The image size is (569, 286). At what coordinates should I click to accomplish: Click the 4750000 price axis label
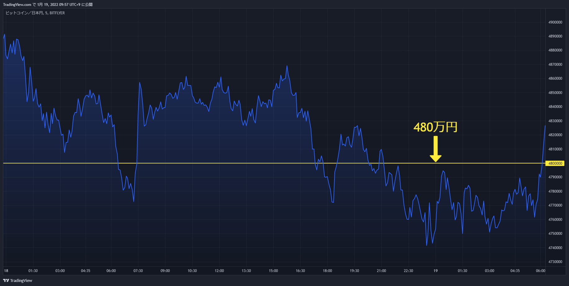coord(555,234)
